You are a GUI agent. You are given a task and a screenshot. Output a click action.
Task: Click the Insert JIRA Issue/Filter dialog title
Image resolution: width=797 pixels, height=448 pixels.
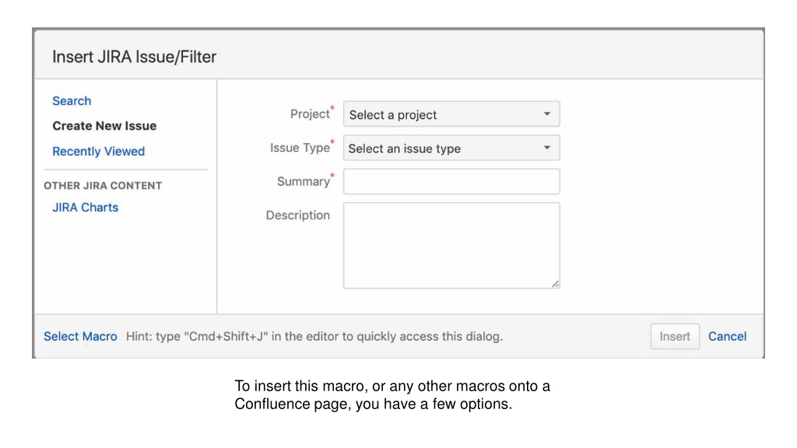[134, 57]
